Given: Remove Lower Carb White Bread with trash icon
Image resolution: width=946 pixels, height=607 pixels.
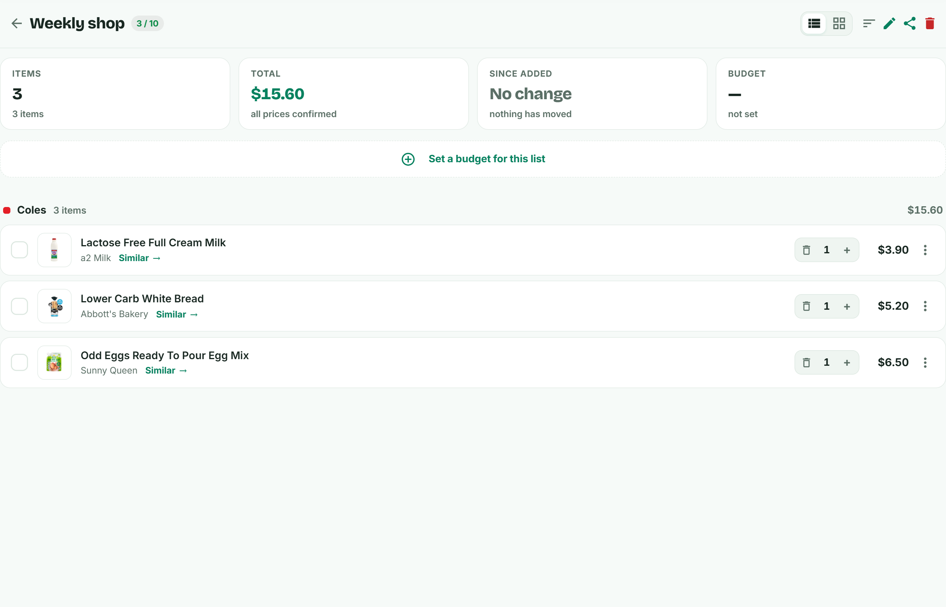Looking at the screenshot, I should coord(806,306).
